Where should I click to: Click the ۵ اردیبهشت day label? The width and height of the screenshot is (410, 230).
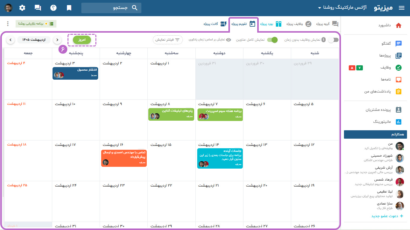click(303, 104)
